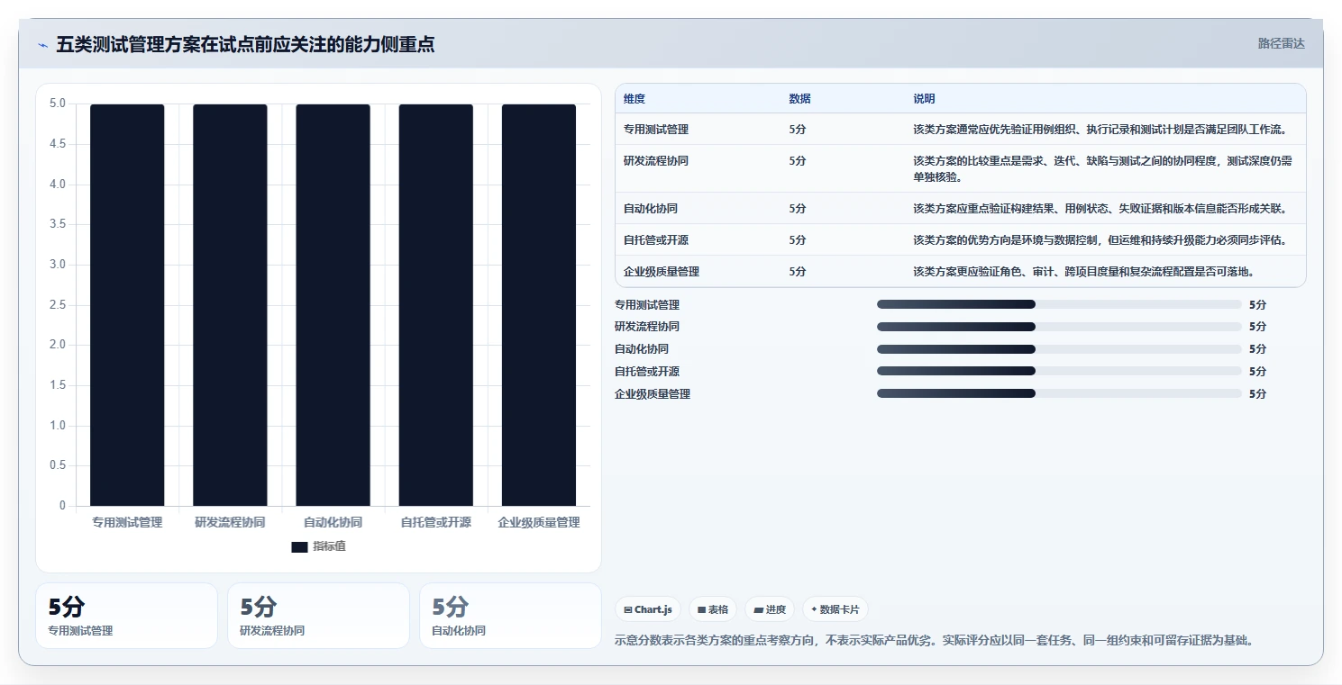Screen dimensions: 1342x685
Task: Click the lightning icon beside the title
Action: click(x=42, y=45)
